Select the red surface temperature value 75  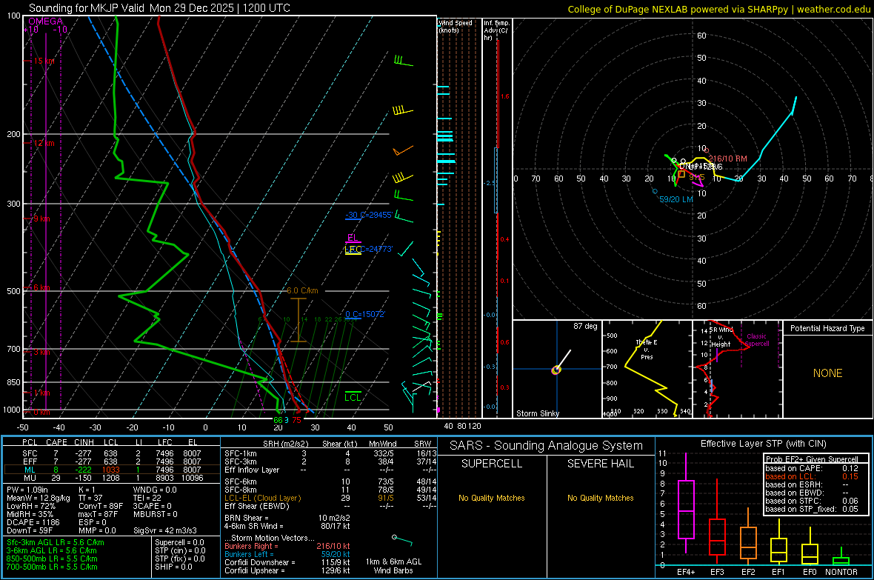pyautogui.click(x=296, y=420)
